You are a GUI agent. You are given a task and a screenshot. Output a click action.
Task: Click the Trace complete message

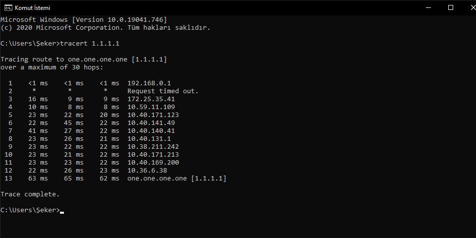30,194
